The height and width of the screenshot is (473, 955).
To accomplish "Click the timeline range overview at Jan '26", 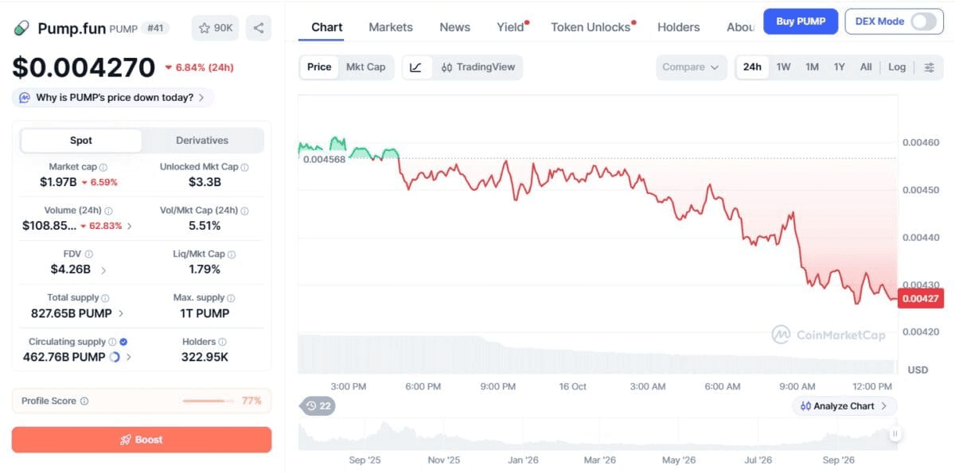I will (522, 459).
